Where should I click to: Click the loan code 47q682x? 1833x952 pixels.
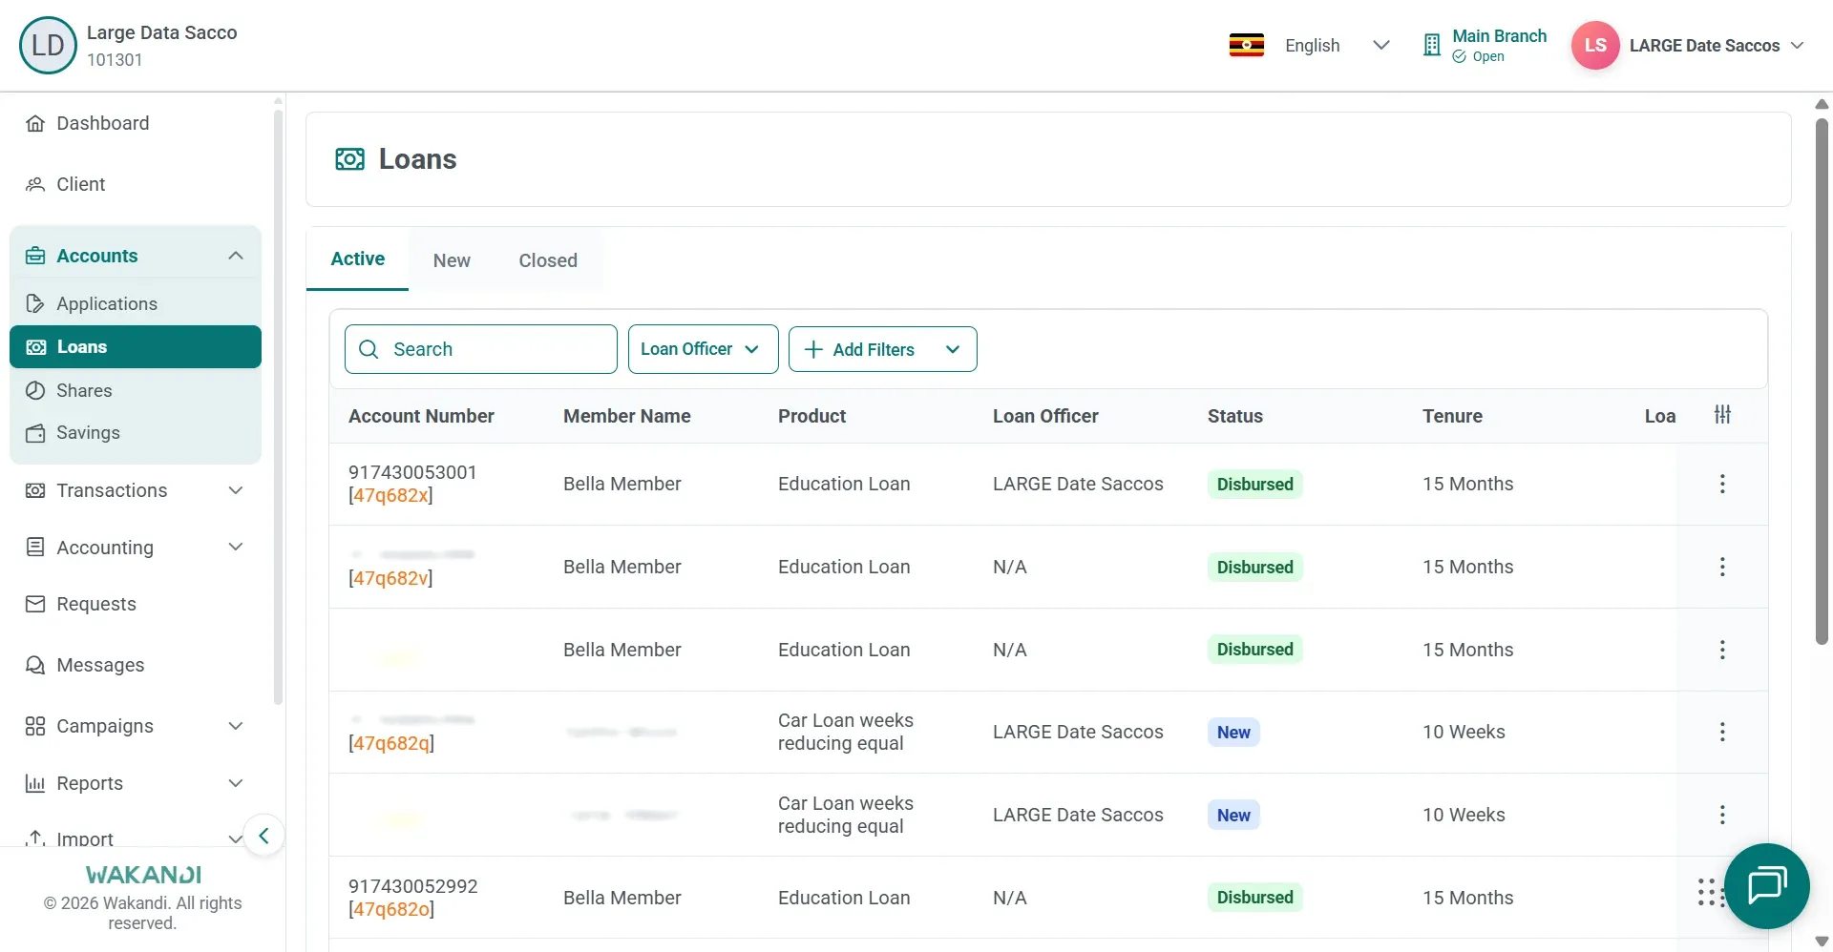pyautogui.click(x=391, y=495)
